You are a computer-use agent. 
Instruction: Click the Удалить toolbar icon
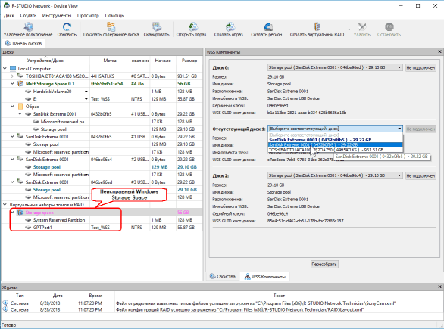coord(361,27)
